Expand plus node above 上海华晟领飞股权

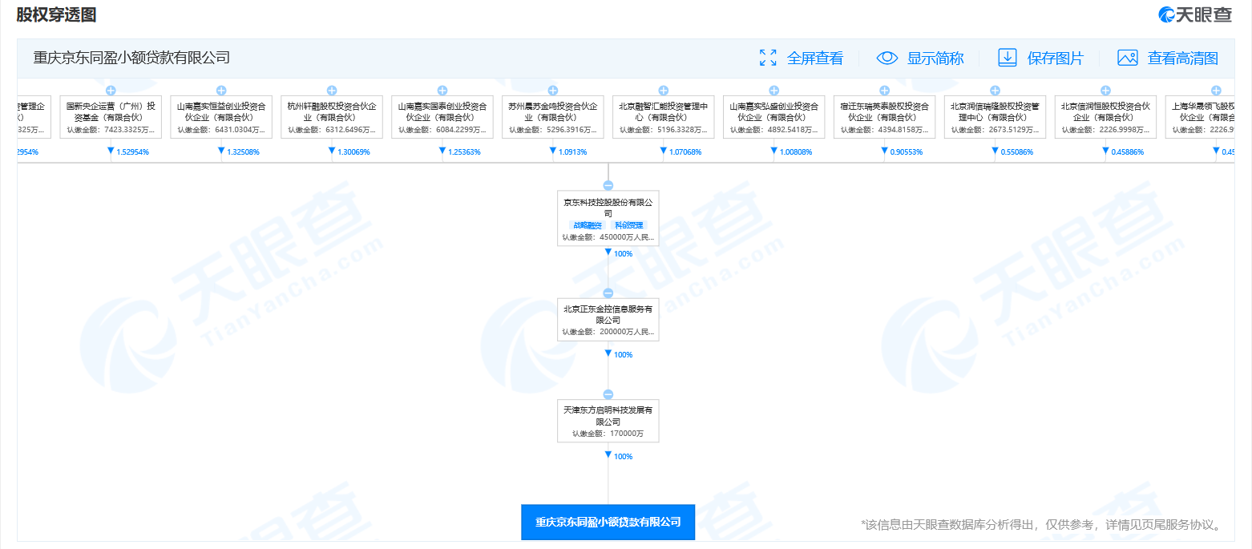tap(1217, 91)
